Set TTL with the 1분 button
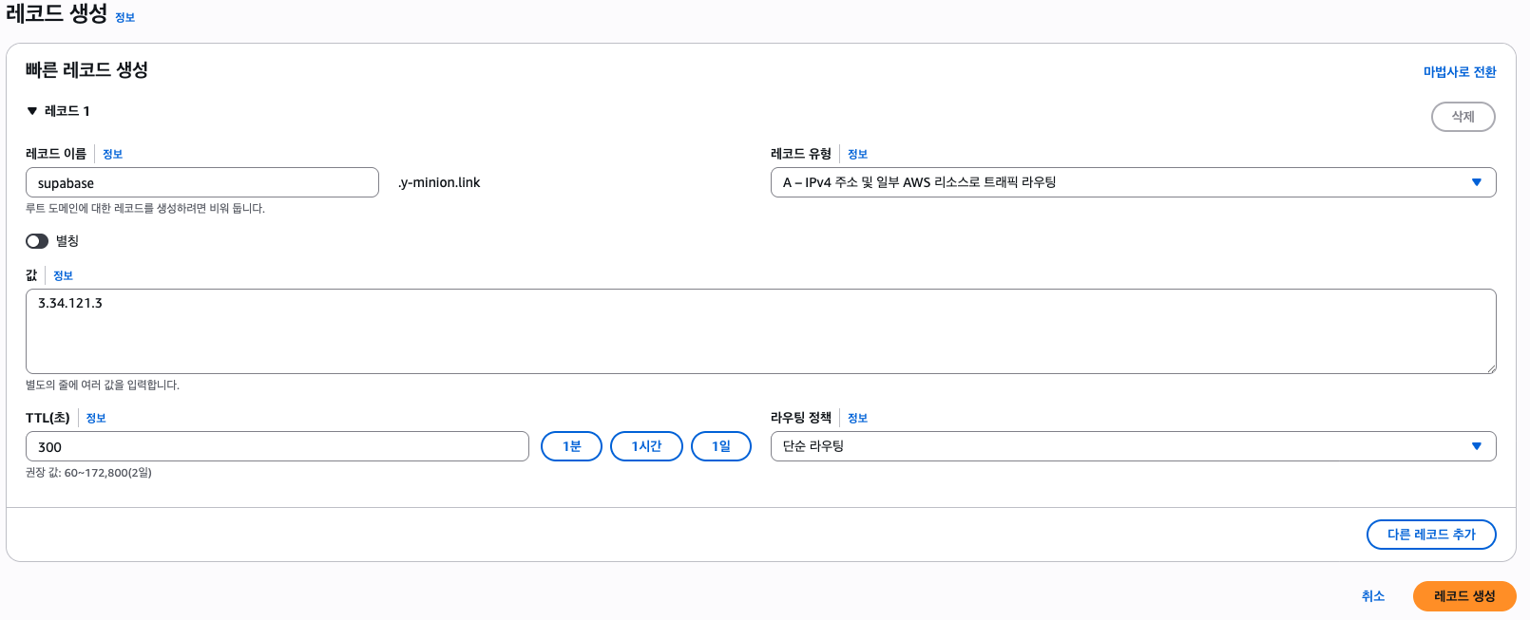1530x620 pixels. 571,446
